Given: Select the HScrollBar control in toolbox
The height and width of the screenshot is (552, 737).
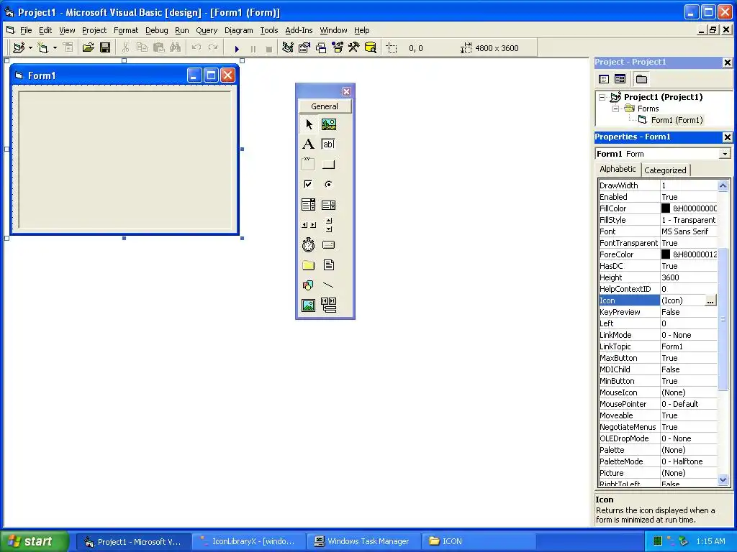Looking at the screenshot, I should pyautogui.click(x=308, y=225).
